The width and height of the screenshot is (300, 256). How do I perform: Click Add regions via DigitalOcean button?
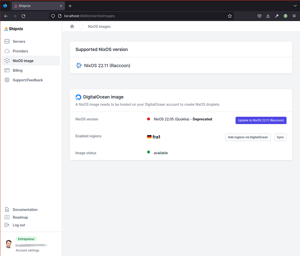[x=248, y=137]
